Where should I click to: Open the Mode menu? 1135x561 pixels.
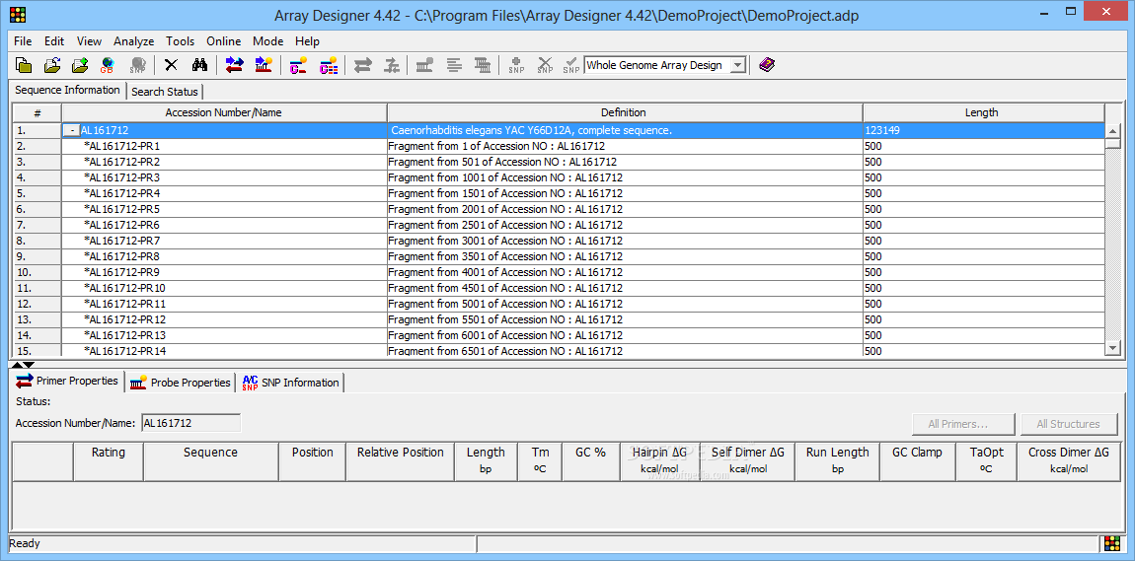tap(267, 41)
